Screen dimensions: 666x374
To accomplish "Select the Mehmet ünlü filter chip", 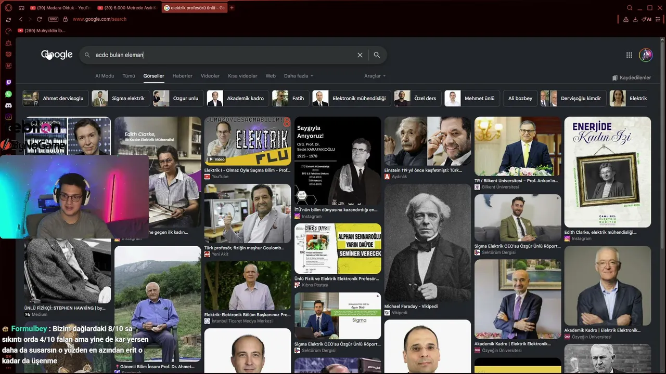I will click(x=472, y=98).
